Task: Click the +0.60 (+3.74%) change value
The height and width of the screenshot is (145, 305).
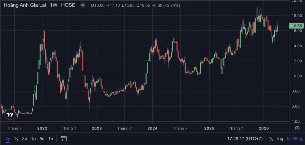Action: pos(166,6)
